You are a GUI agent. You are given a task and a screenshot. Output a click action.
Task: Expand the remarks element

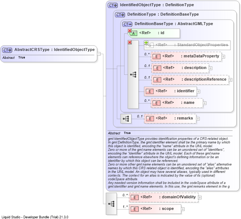pos(198,119)
